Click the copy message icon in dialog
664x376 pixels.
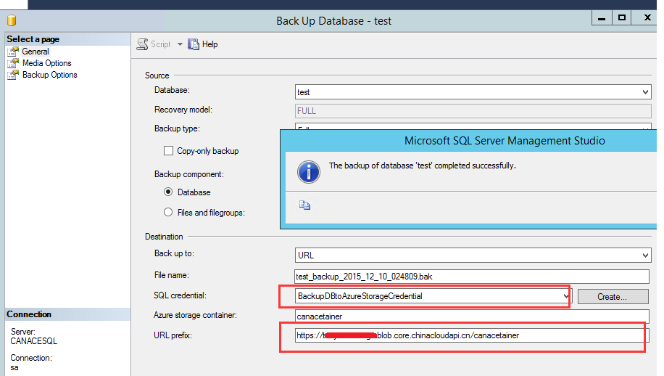[x=305, y=205]
